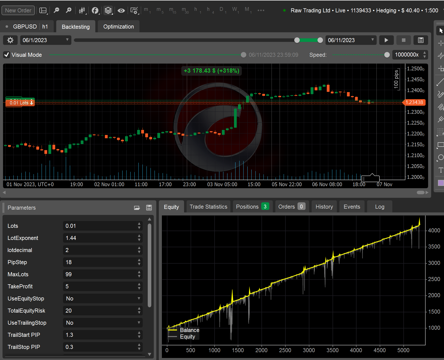This screenshot has width=444, height=360.
Task: Click the chart objects layers icon
Action: (108, 10)
